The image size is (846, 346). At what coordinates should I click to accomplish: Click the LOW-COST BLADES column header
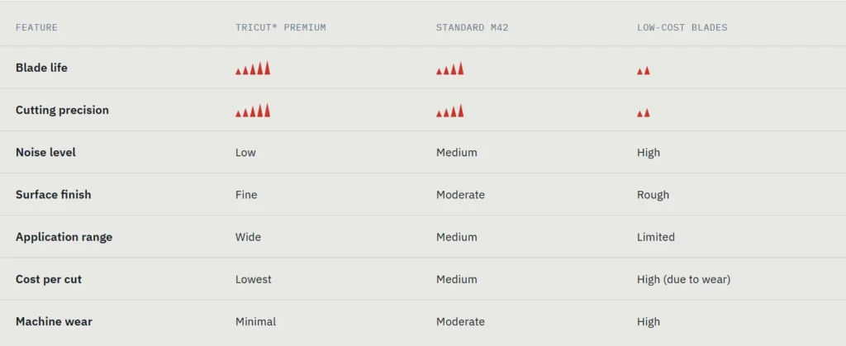(x=682, y=27)
